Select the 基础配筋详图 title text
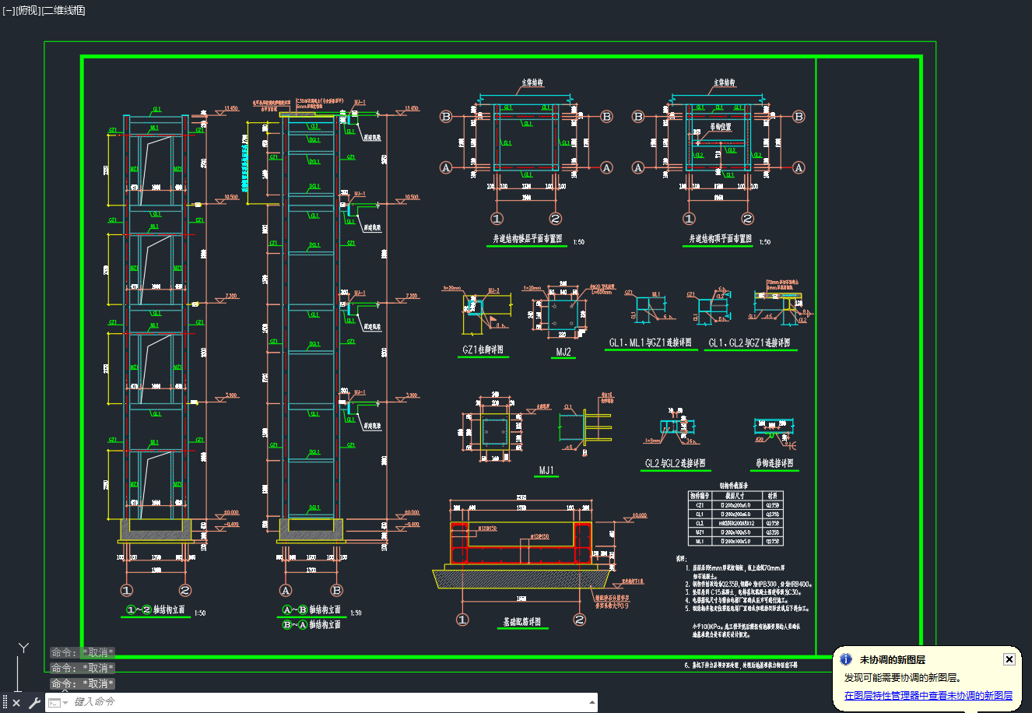This screenshot has width=1032, height=713. (521, 622)
